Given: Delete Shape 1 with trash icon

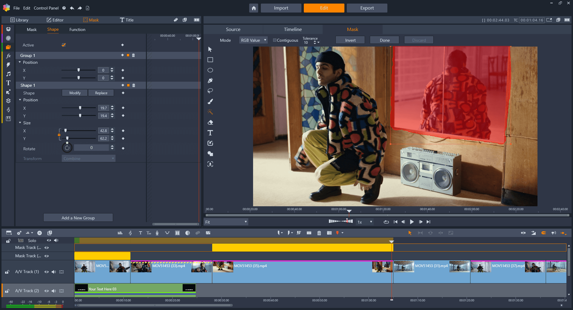Looking at the screenshot, I should 134,86.
